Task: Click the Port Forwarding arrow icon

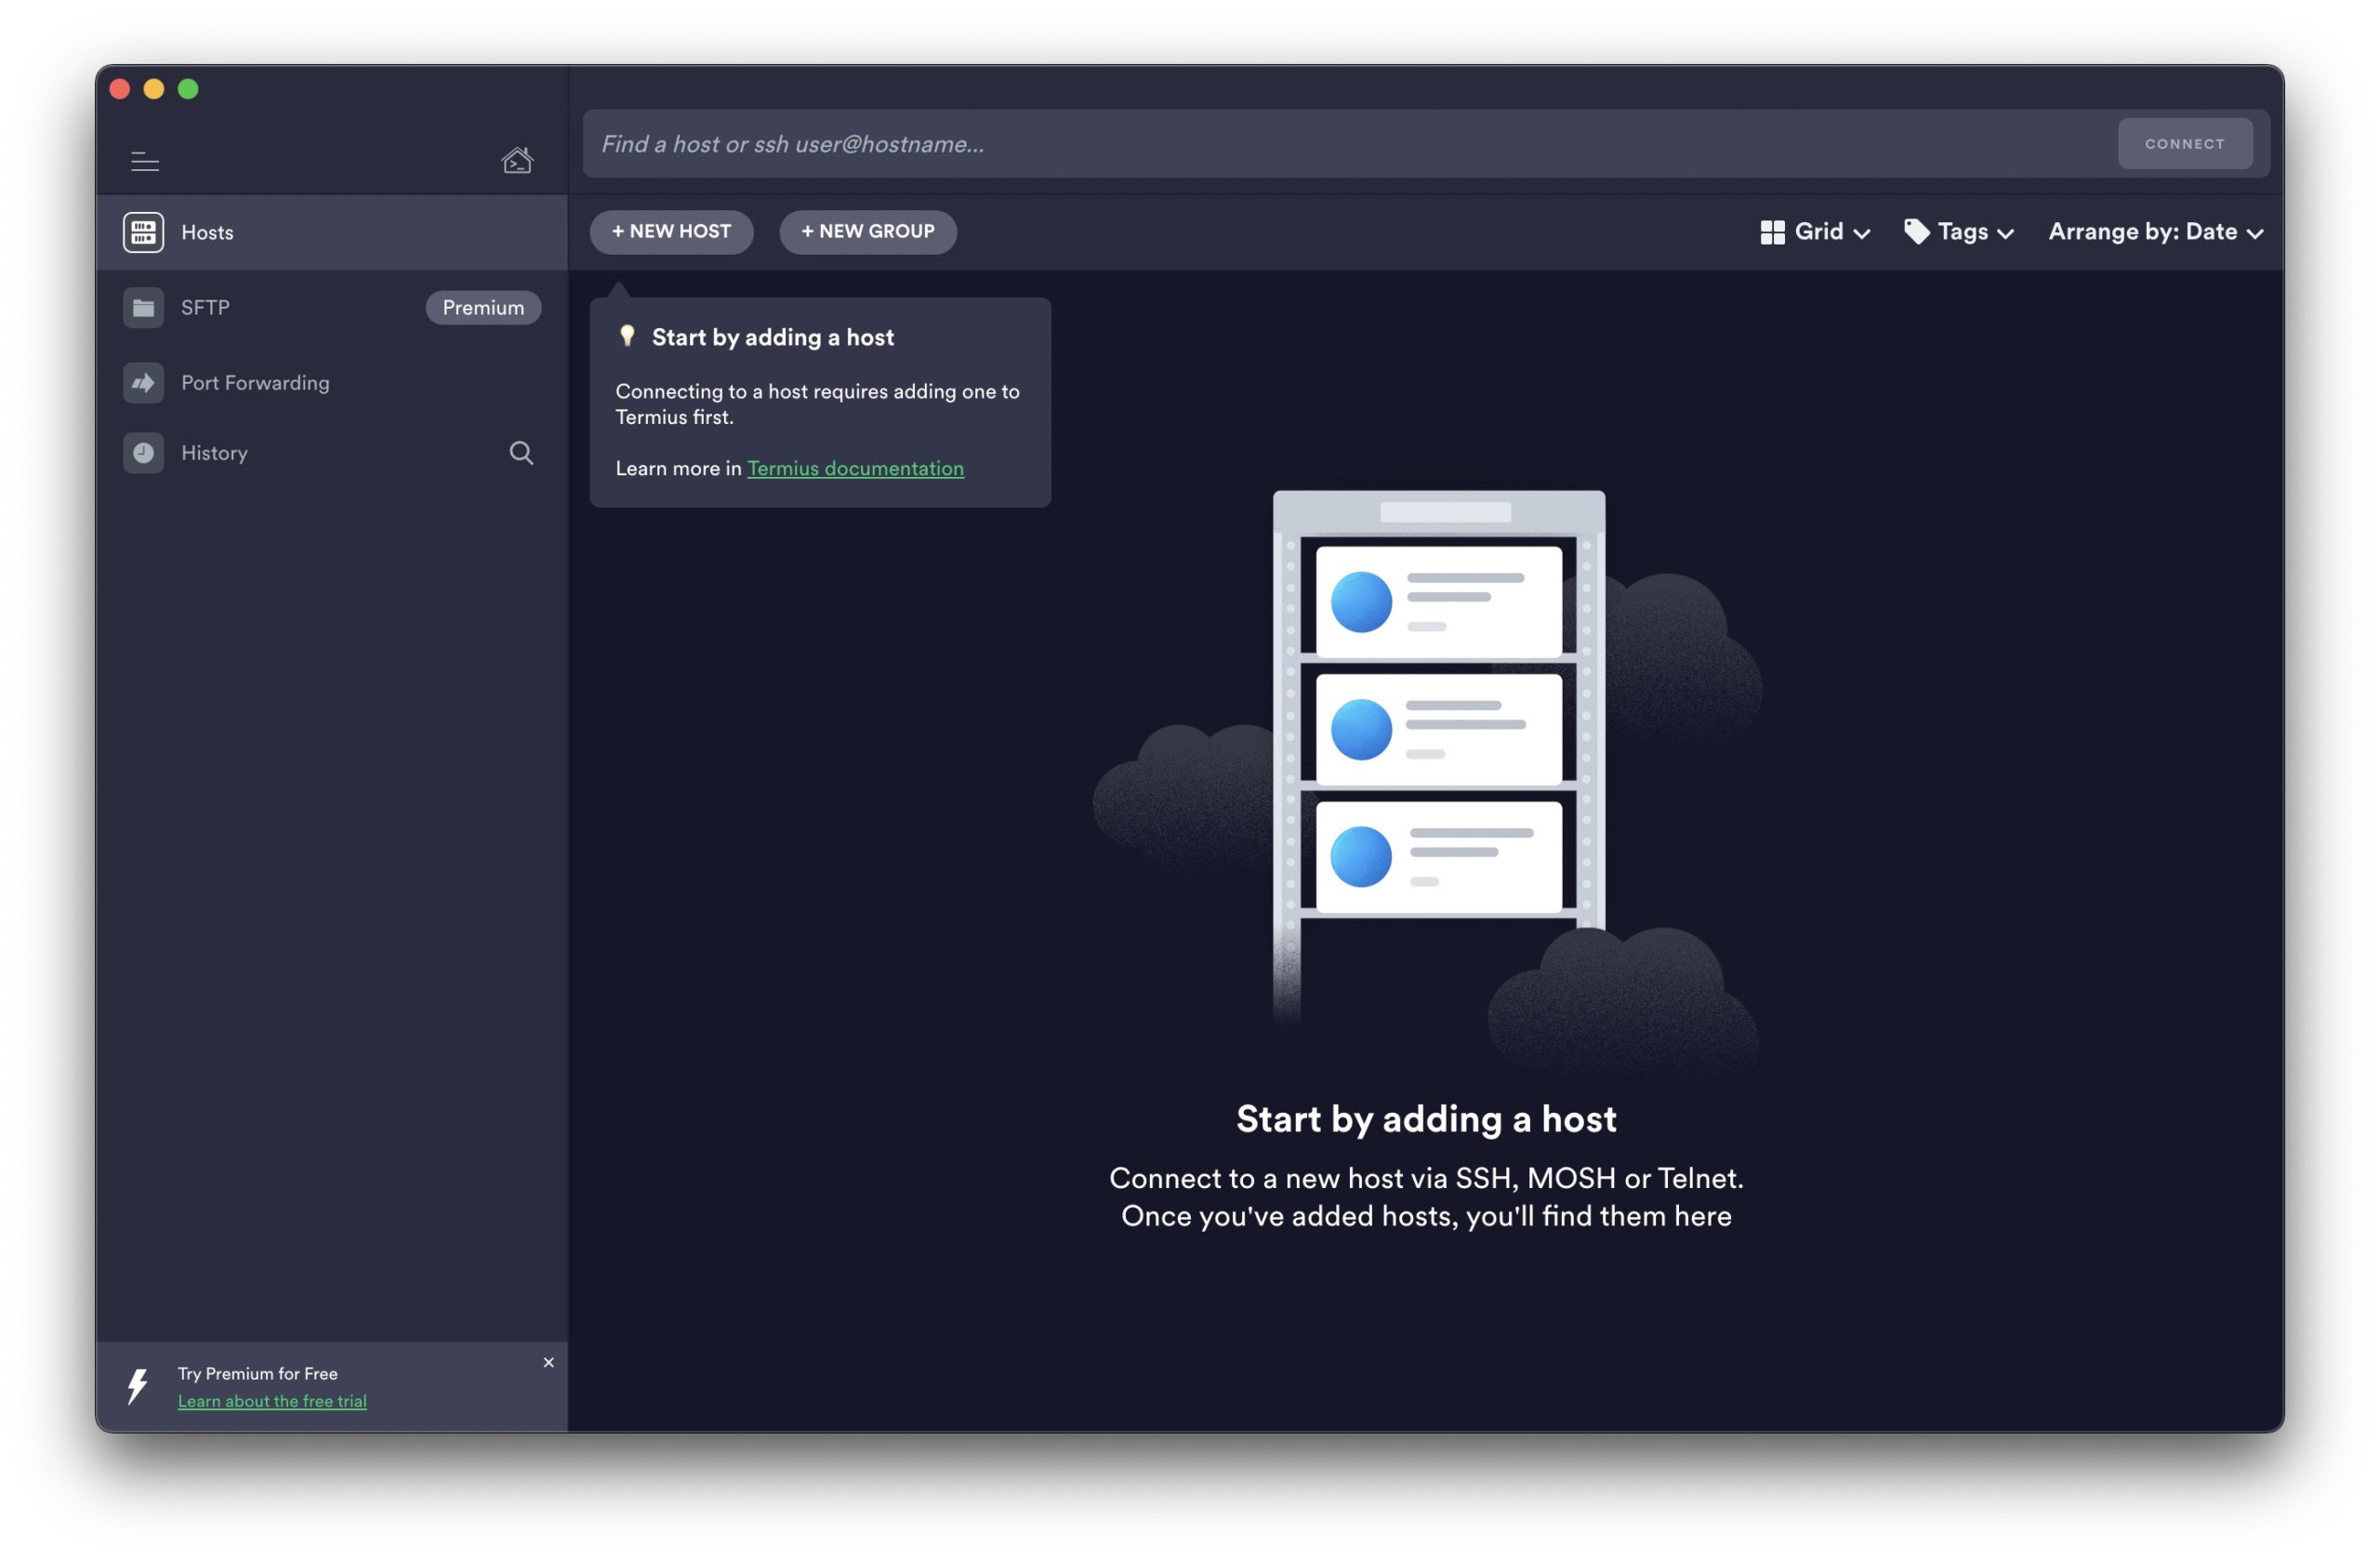Action: [x=143, y=383]
